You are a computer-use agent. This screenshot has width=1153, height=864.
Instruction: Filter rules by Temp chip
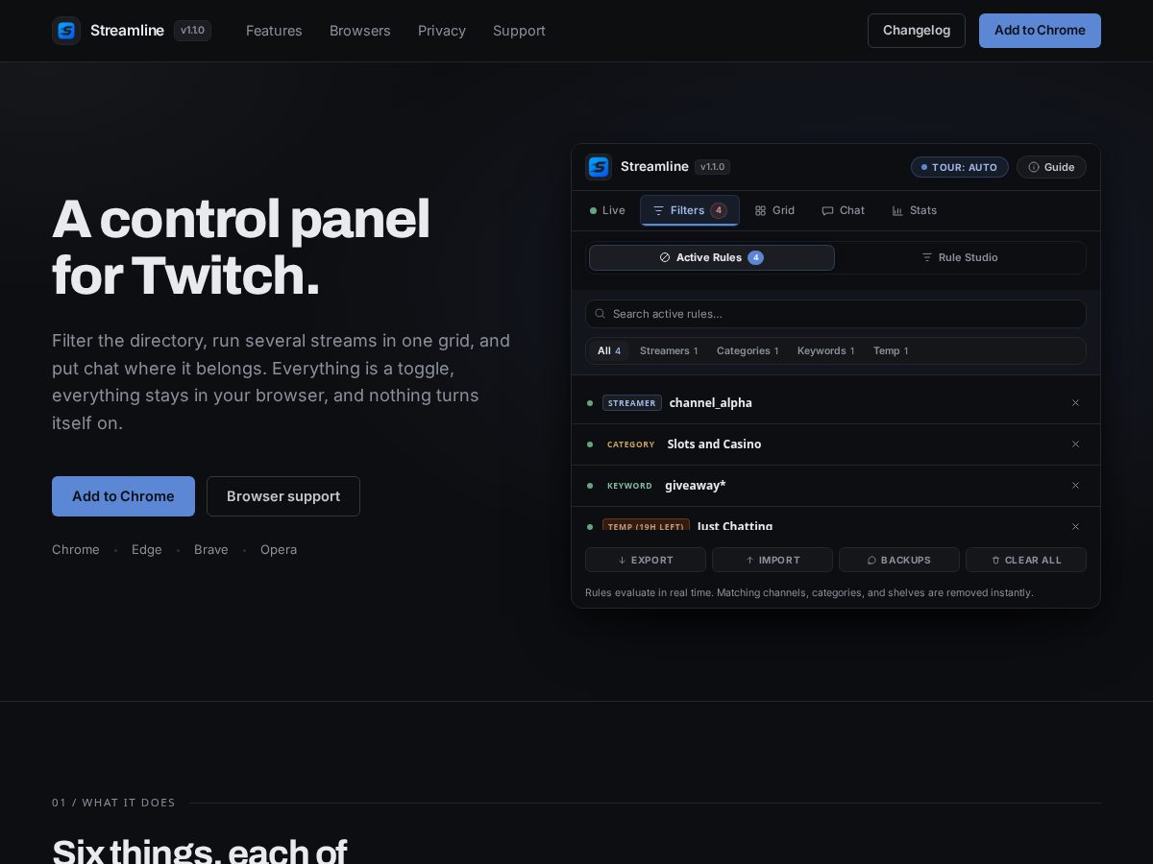pos(891,350)
